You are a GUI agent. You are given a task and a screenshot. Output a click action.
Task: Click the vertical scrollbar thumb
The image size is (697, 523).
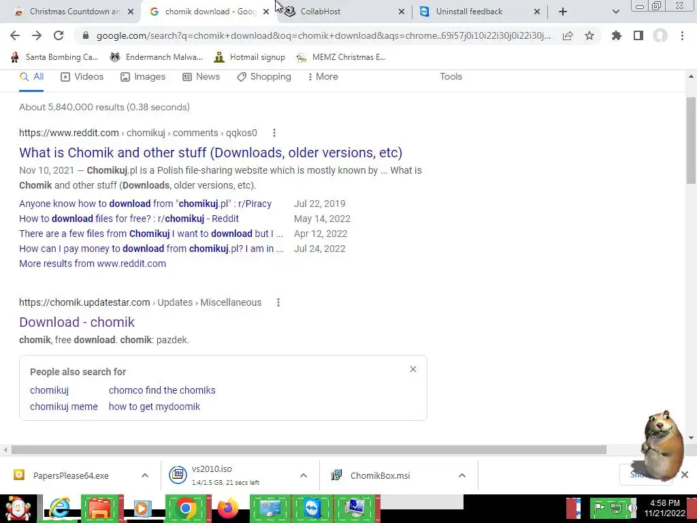691,140
